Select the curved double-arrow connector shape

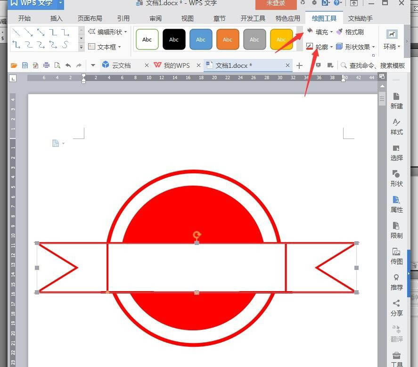click(x=53, y=45)
